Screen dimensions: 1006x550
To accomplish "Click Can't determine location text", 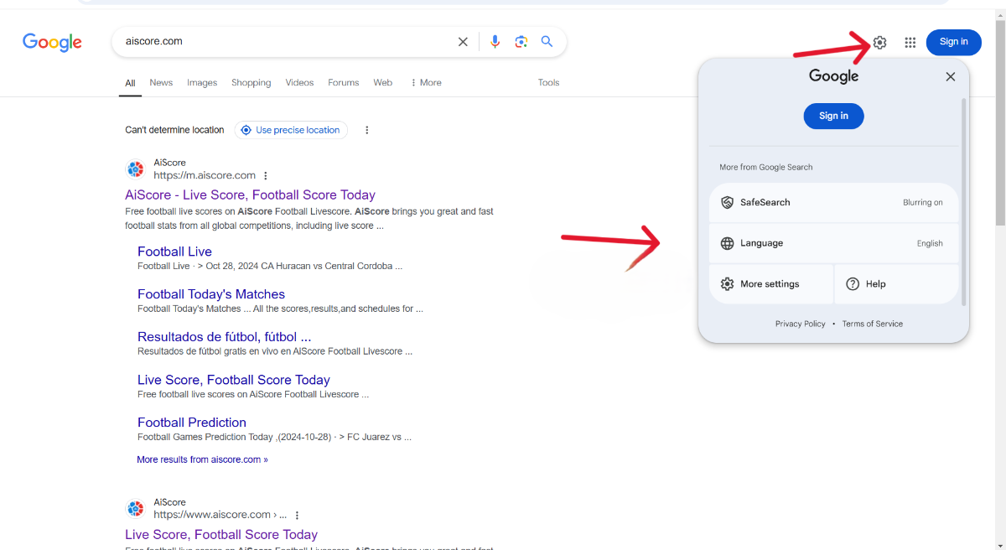I will 174,130.
